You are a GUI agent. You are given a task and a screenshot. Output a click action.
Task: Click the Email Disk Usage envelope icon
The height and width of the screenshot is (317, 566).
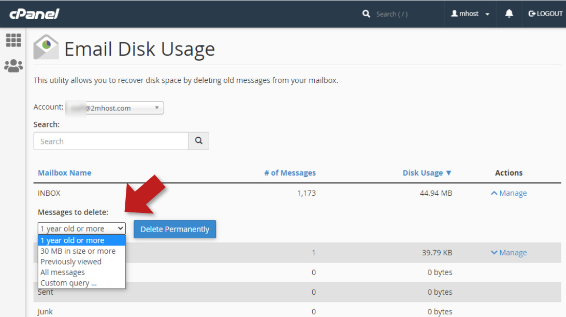coord(46,48)
